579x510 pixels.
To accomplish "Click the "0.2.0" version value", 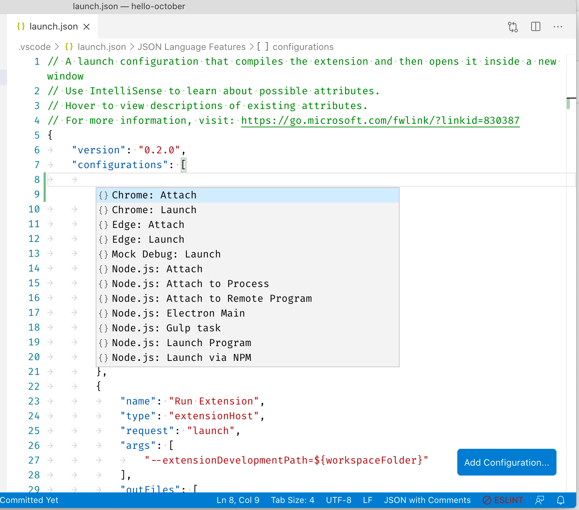I will click(159, 150).
